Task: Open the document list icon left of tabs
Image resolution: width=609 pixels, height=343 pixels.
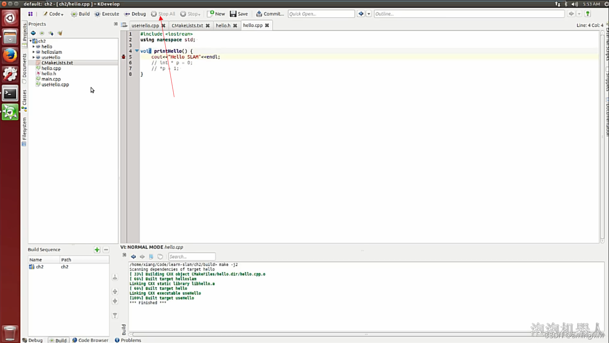Action: point(124,25)
